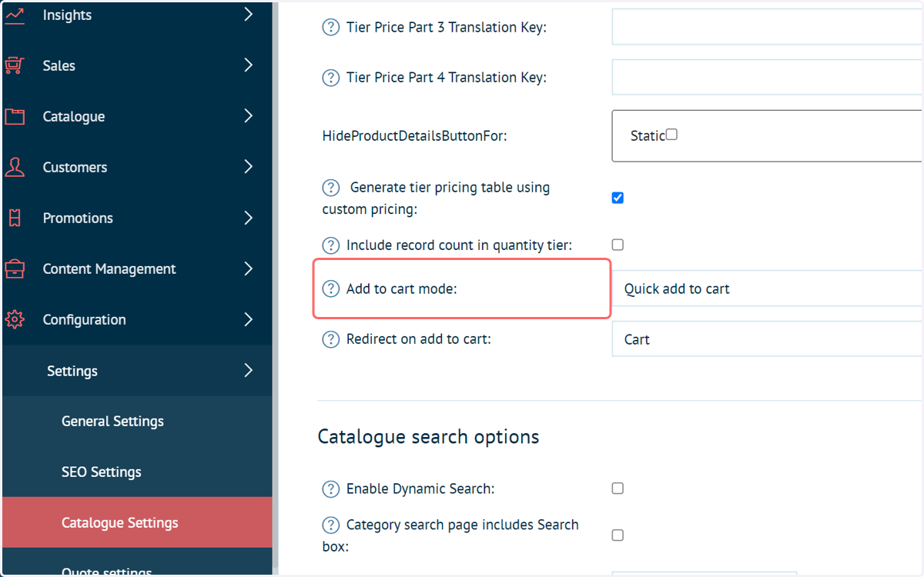The image size is (924, 577).
Task: Open the Redirect on add to cart dropdown
Action: (x=768, y=339)
